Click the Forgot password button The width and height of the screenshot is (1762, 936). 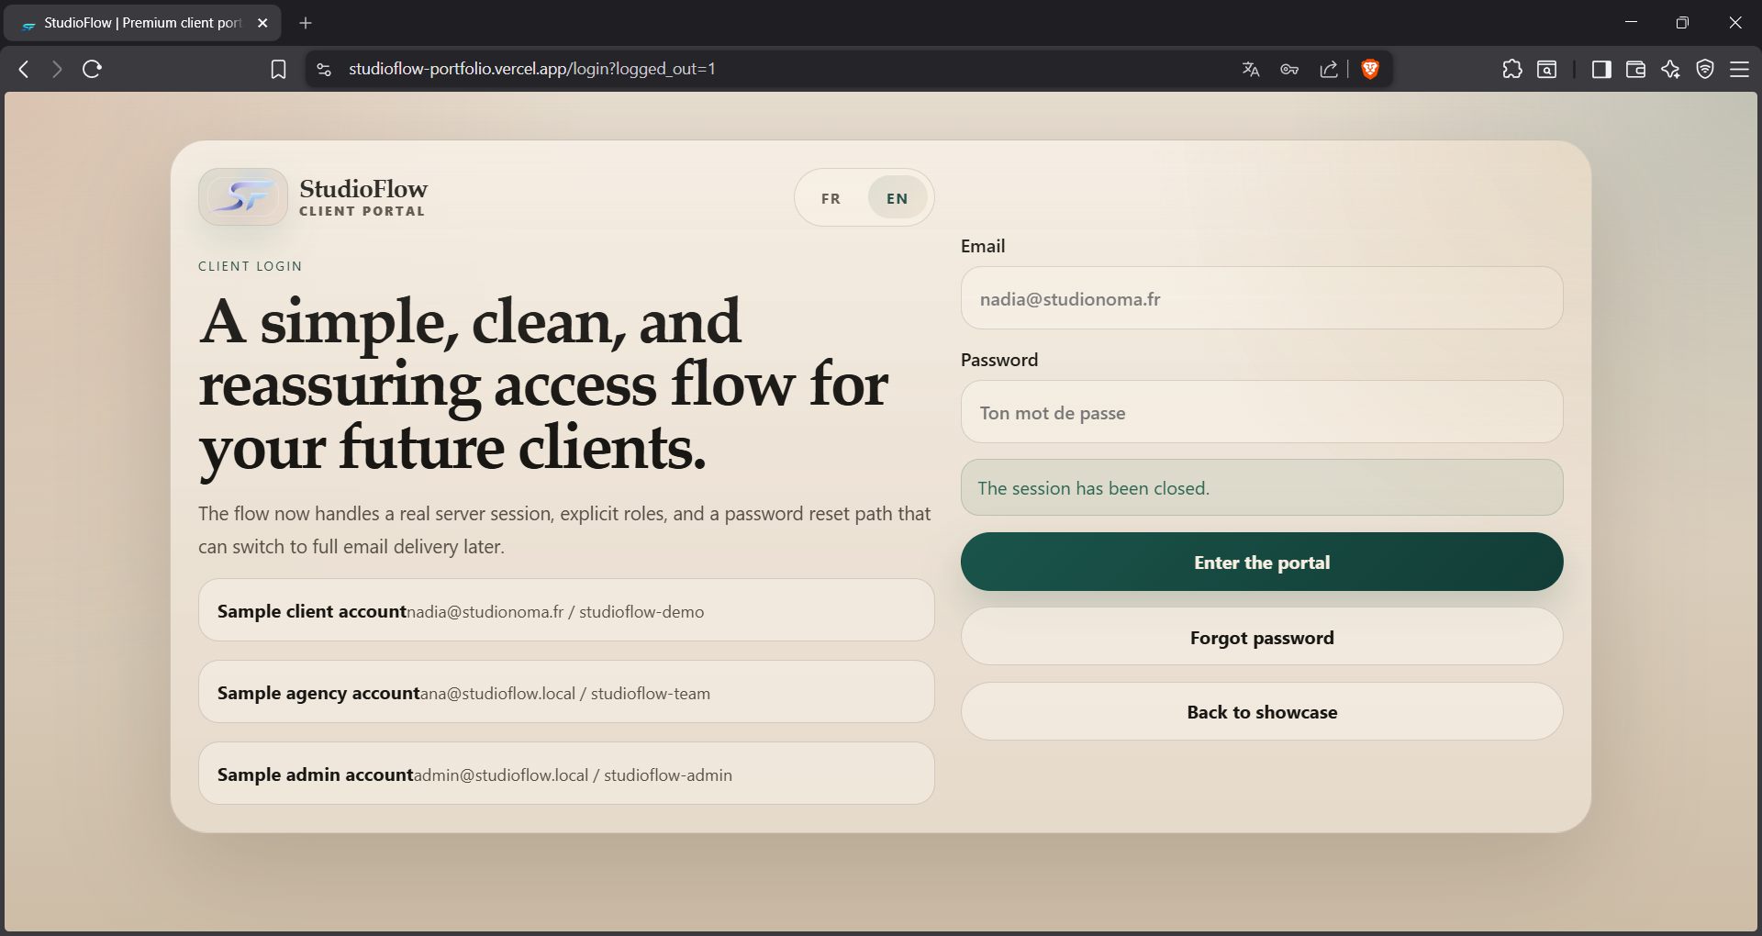coord(1261,638)
